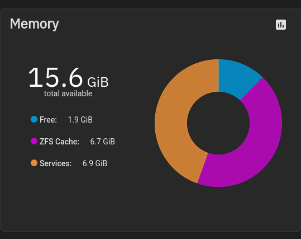Click the 'total available' caption
Screen dimensions: 301x239
68,93
